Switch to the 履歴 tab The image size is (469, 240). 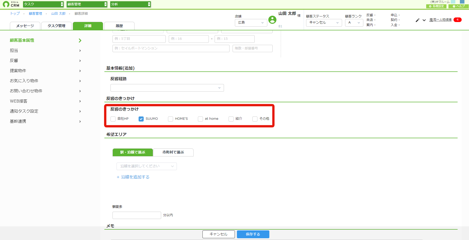(119, 26)
